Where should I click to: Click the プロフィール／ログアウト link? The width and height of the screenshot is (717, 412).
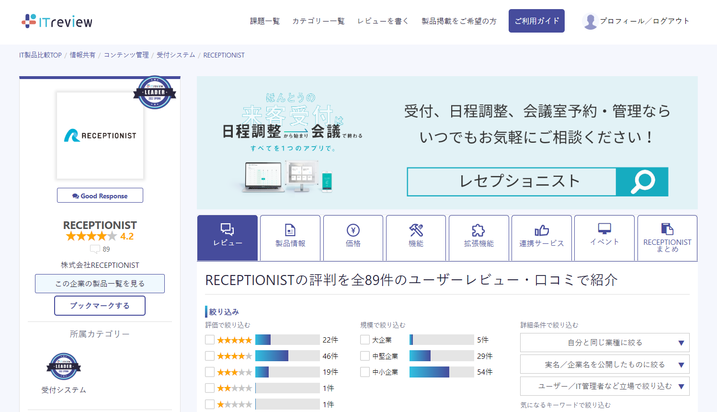tap(645, 21)
